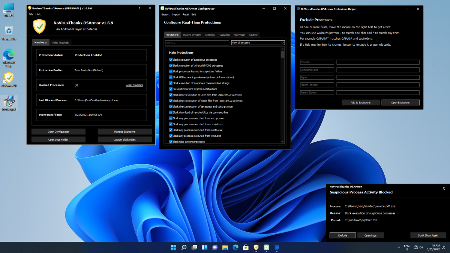Toggle Block processes located in suspicious folders
Viewport: 450px width, 253px height.
(171, 71)
